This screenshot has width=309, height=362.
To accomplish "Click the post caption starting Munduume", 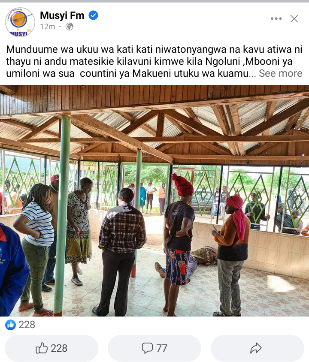I will coord(154,61).
